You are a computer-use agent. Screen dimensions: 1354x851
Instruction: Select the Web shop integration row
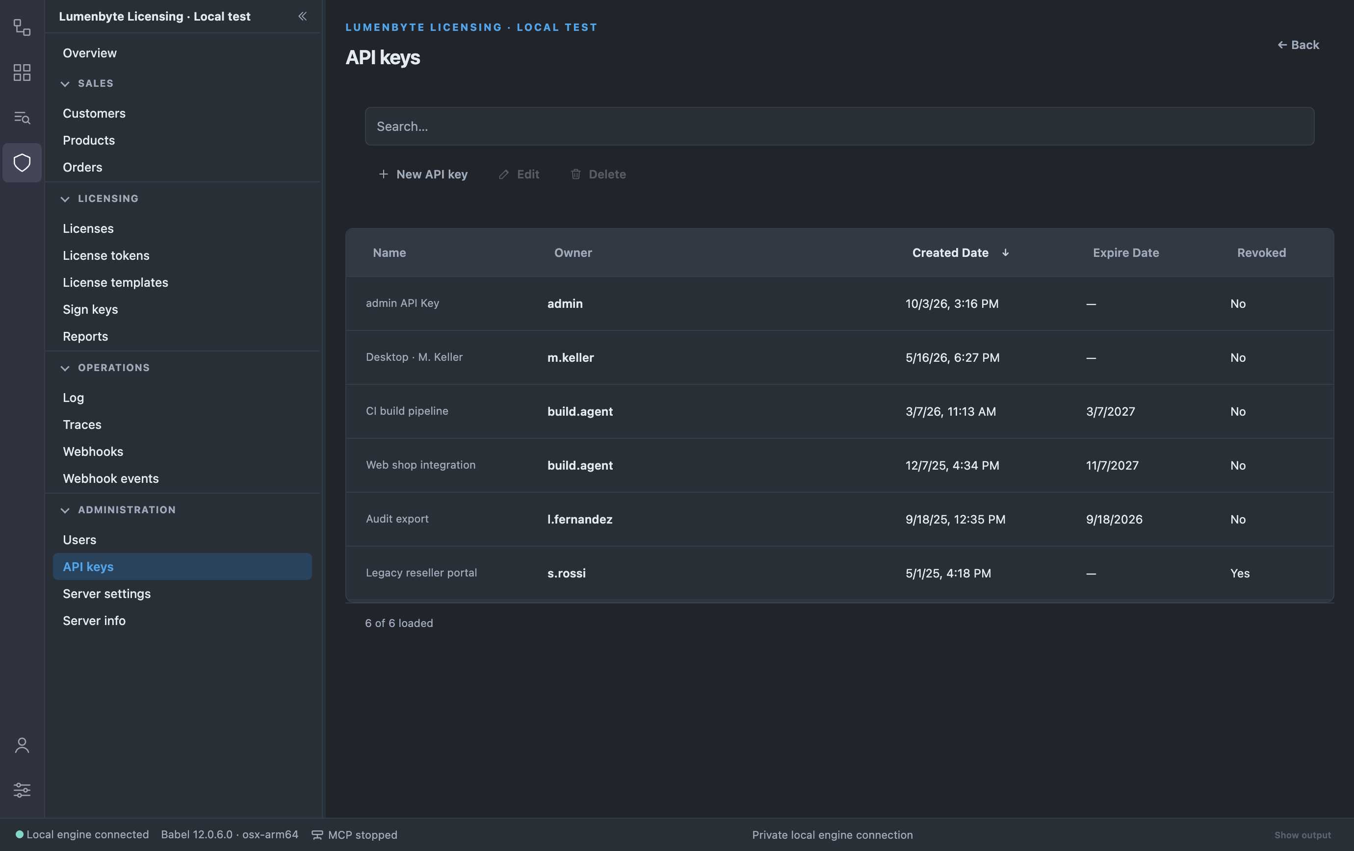839,465
